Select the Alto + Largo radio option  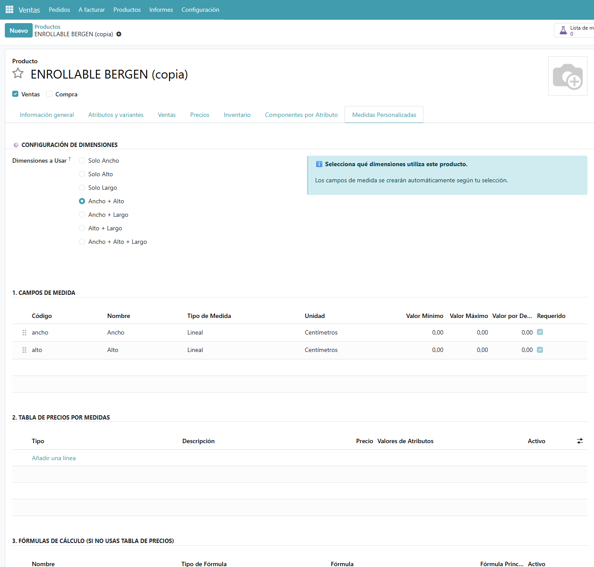pyautogui.click(x=82, y=228)
